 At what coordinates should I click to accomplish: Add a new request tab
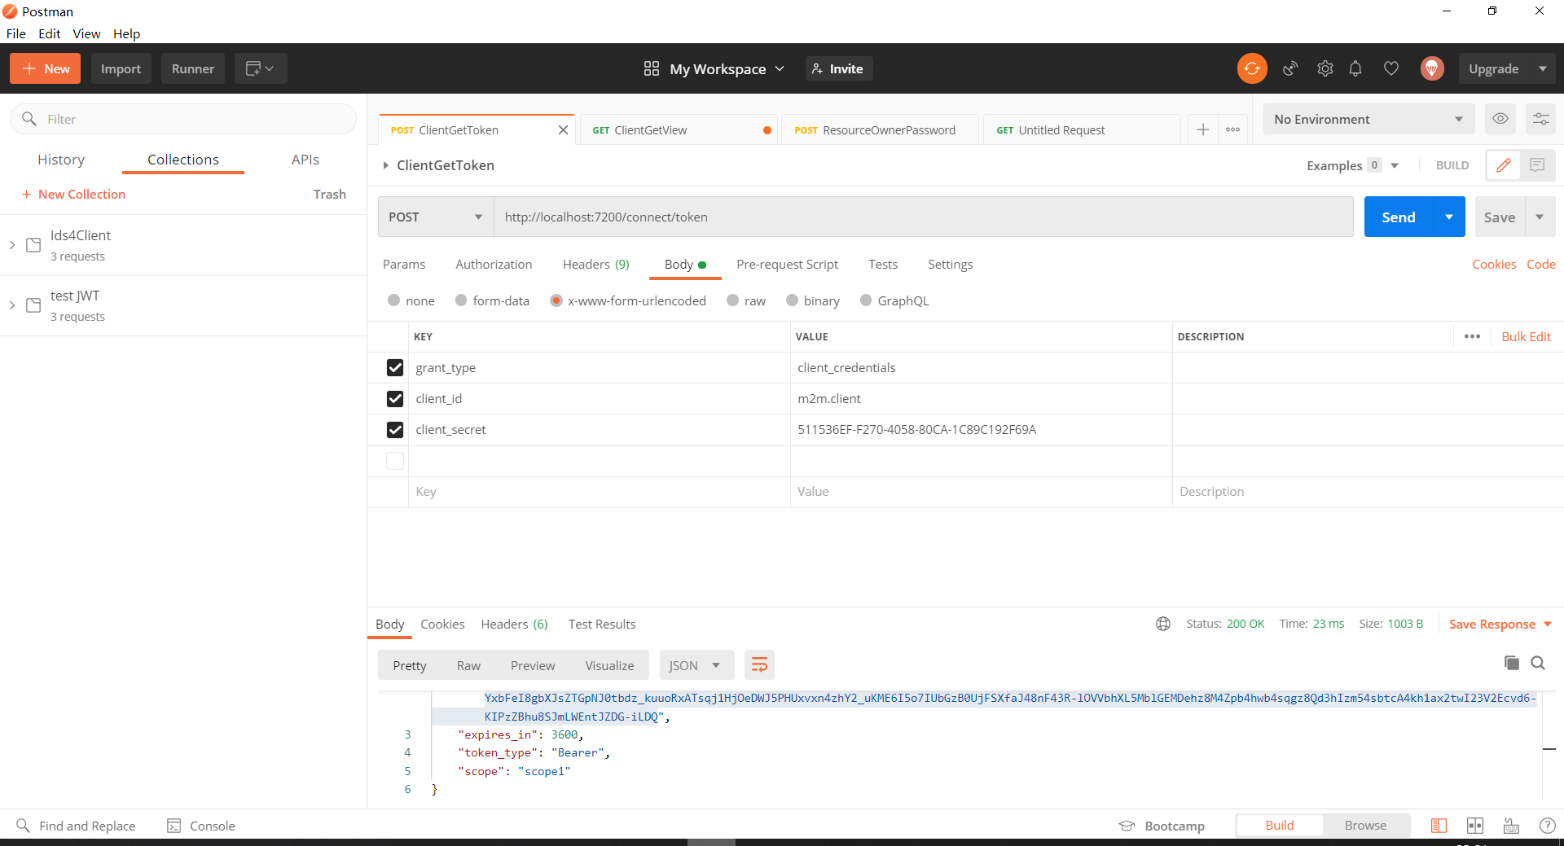coord(1203,129)
